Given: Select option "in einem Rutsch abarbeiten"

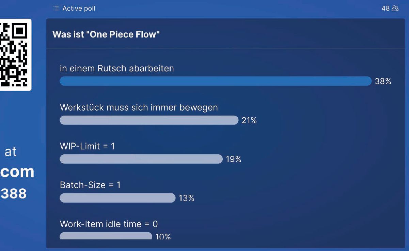Looking at the screenshot, I should (117, 68).
